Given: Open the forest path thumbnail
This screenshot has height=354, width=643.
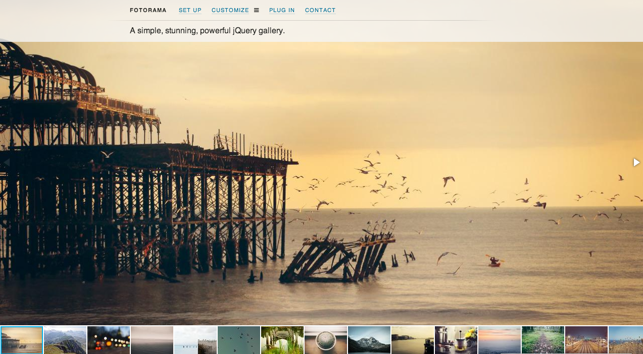Looking at the screenshot, I should point(543,339).
